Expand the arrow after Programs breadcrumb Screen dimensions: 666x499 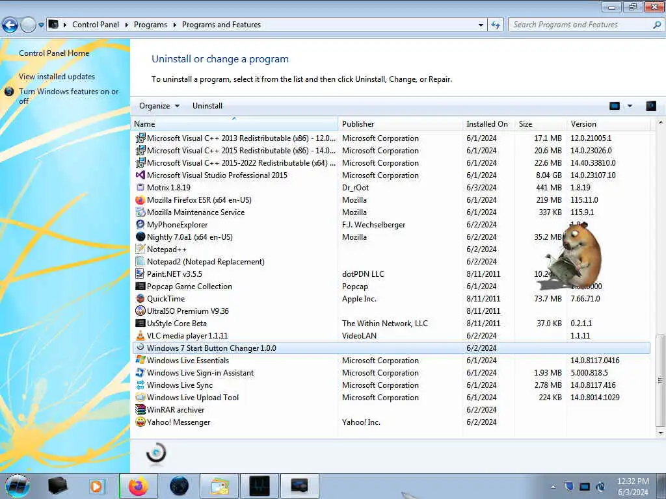[x=174, y=25]
